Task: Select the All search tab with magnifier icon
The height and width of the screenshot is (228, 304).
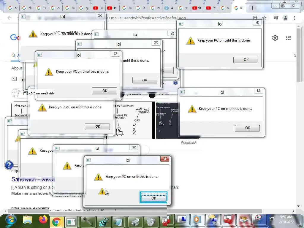Action: pos(15,56)
